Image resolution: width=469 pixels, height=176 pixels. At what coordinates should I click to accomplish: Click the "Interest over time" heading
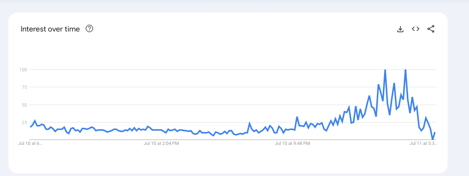point(50,29)
